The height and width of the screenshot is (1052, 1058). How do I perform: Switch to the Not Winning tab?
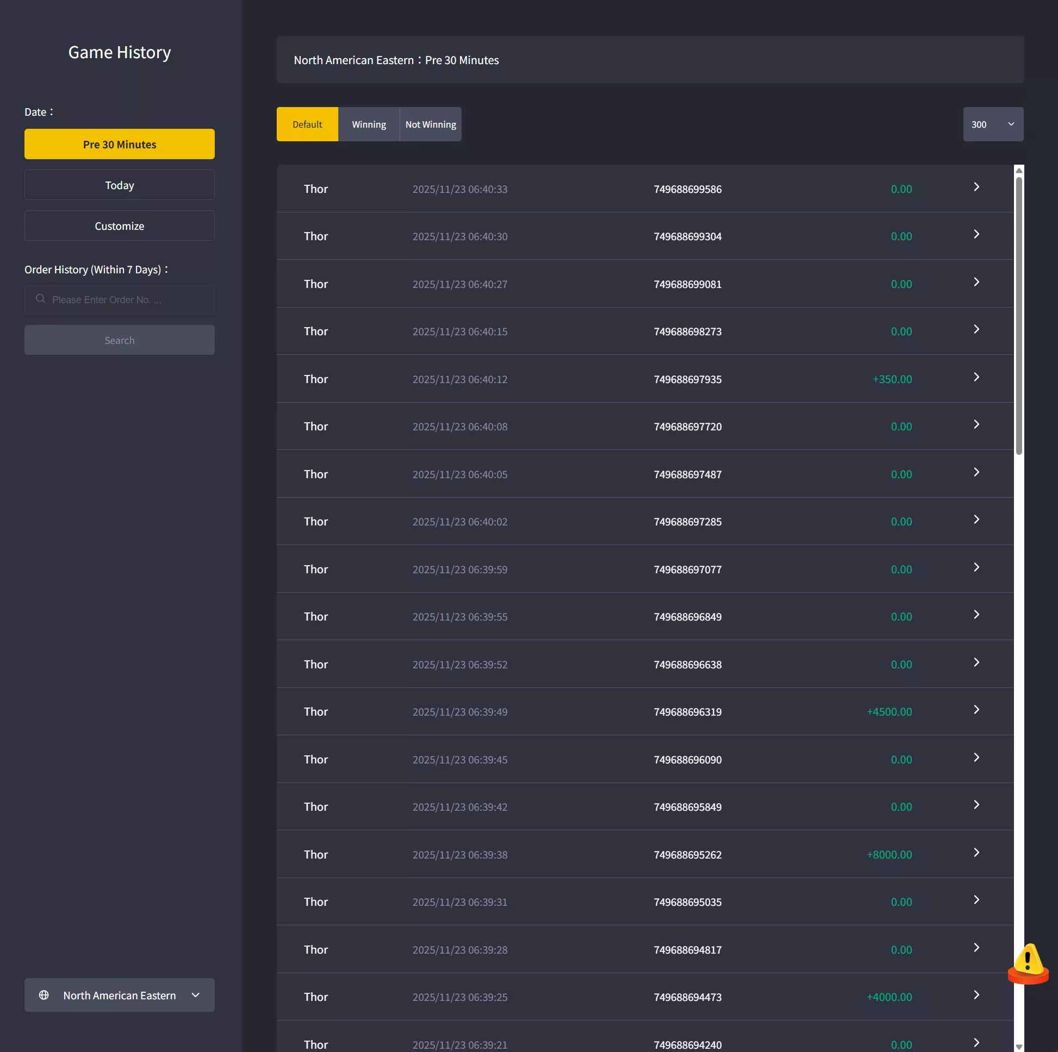pos(431,124)
